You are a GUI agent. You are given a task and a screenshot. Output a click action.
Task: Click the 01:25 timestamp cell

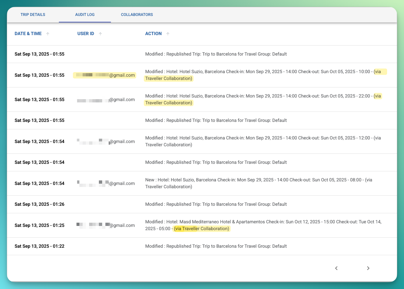pos(39,225)
